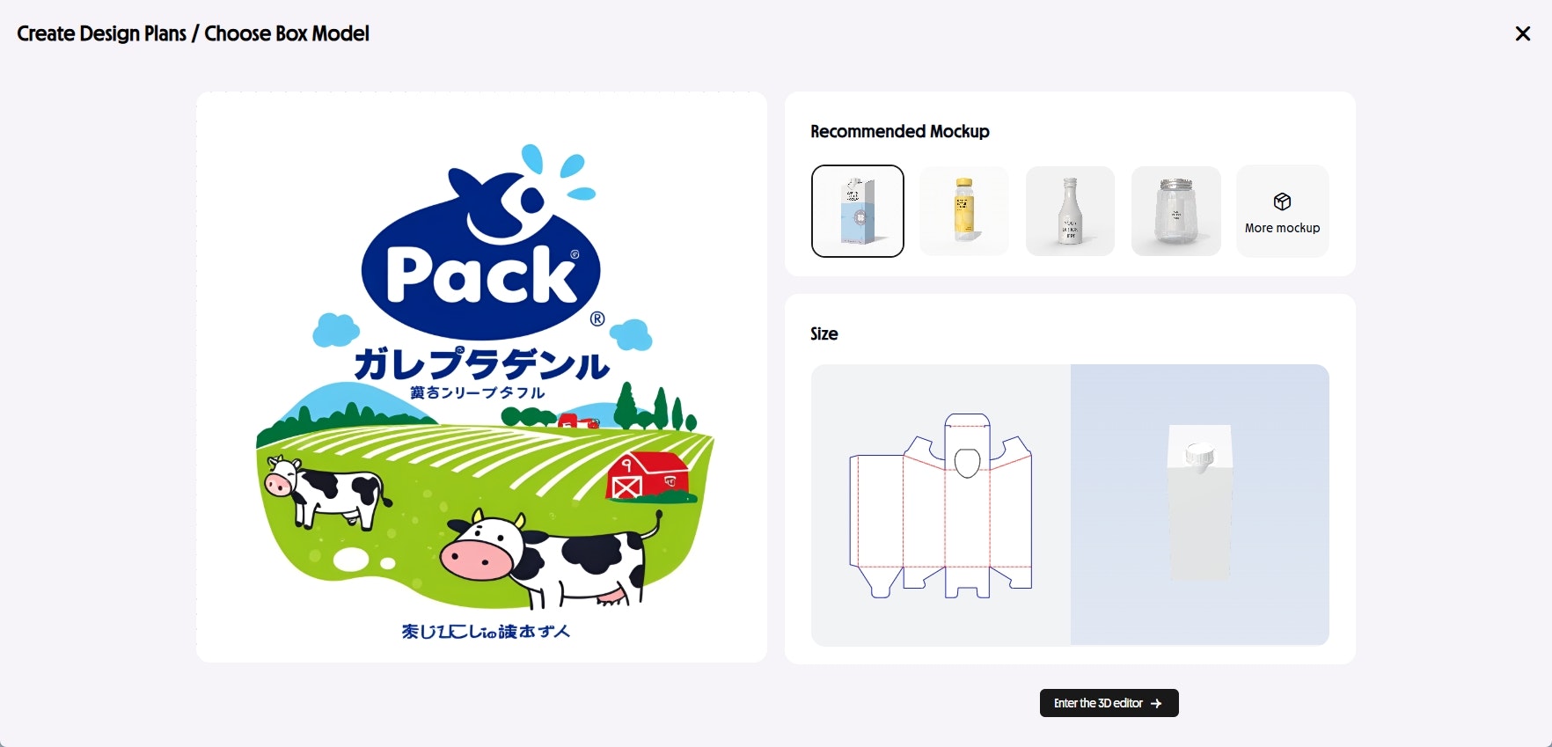The width and height of the screenshot is (1552, 747).
Task: Click the Size section heading
Action: tap(824, 333)
